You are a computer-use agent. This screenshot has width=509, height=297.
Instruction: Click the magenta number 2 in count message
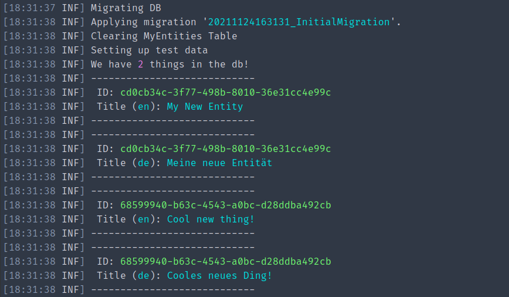tap(141, 64)
